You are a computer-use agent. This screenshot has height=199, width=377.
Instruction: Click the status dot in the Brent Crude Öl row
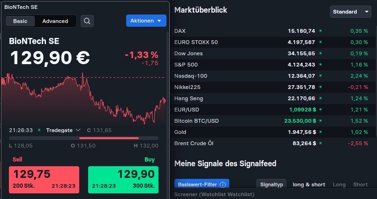[320, 143]
